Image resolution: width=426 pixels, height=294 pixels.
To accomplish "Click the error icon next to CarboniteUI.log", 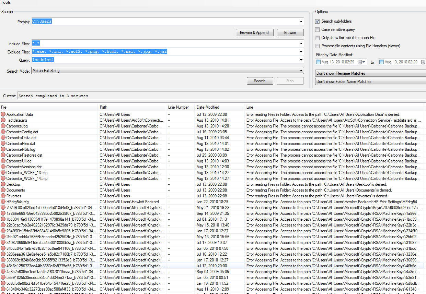I will click(x=3, y=161).
